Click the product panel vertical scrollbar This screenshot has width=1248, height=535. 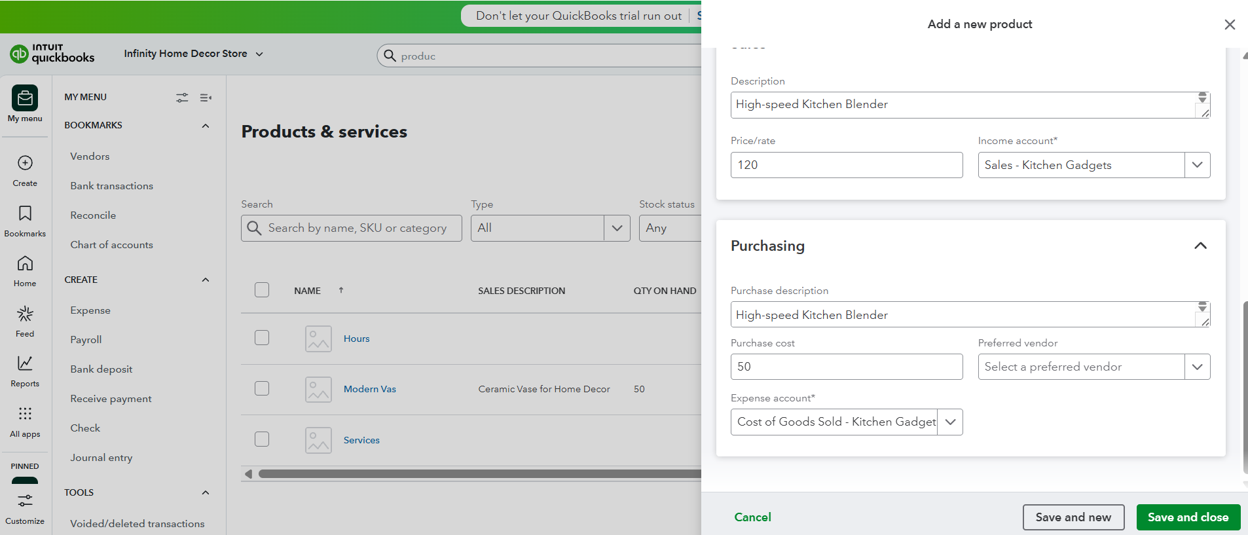[1245, 386]
